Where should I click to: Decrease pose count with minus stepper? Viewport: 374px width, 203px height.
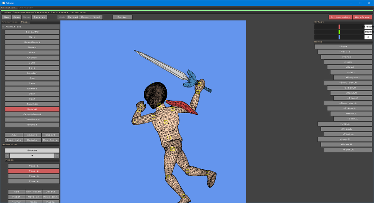coord(7,156)
